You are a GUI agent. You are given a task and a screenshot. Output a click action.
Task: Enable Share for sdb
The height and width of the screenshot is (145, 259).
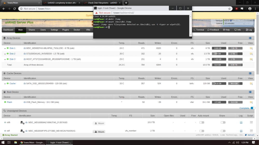[223, 123]
